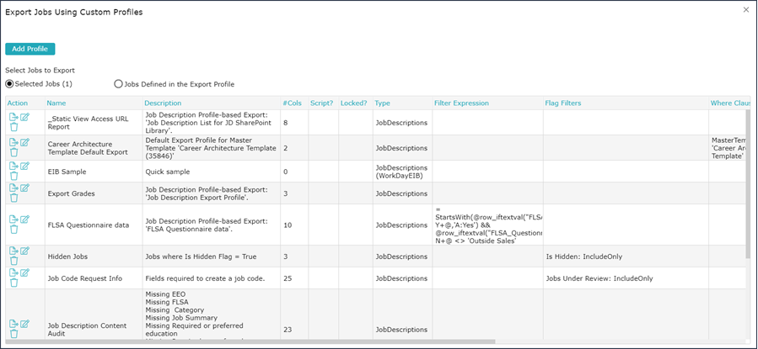The height and width of the screenshot is (349, 758).
Task: Select the 'Selected Jobs (1)' radio option
Action: pos(10,84)
